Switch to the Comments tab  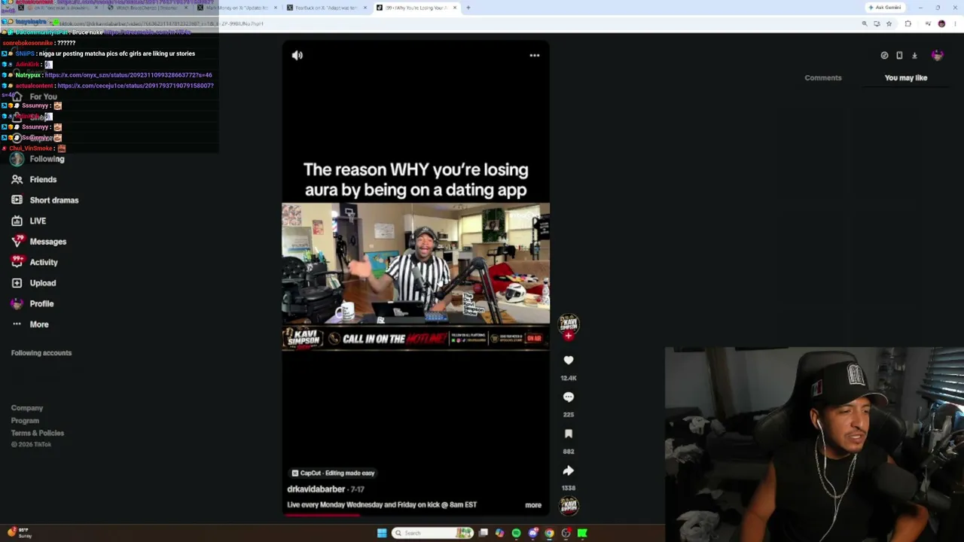click(823, 78)
